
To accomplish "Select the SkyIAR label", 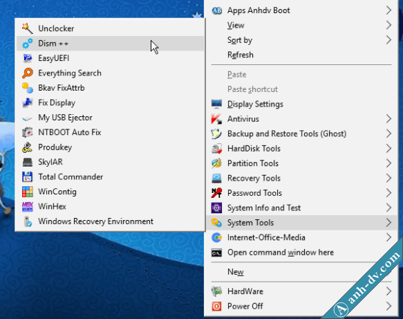I will tap(50, 162).
